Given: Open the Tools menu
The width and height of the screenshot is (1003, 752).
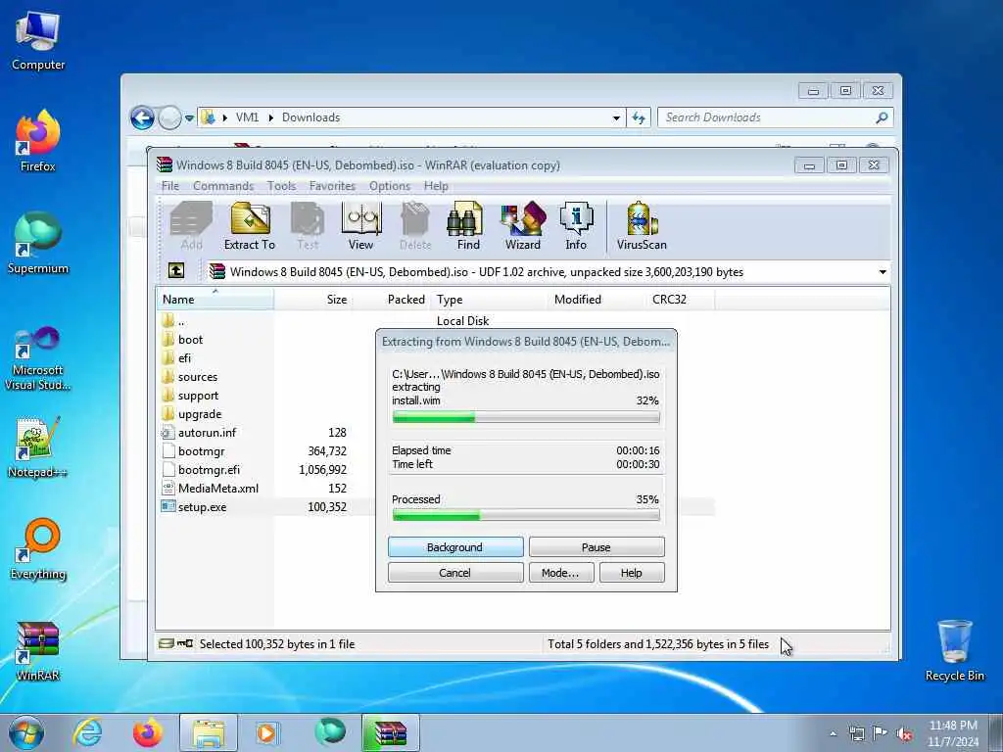Looking at the screenshot, I should (281, 186).
